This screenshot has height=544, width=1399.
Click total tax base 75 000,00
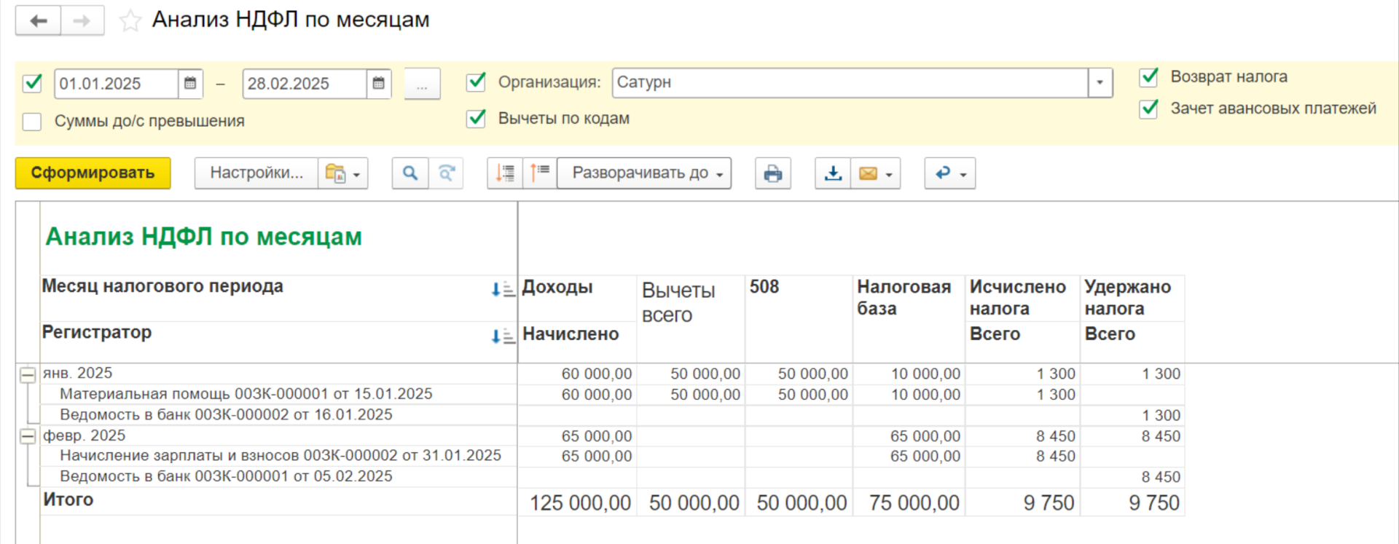[x=914, y=503]
